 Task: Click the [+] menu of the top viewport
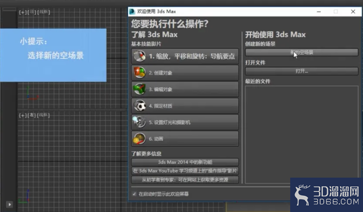click(x=23, y=12)
